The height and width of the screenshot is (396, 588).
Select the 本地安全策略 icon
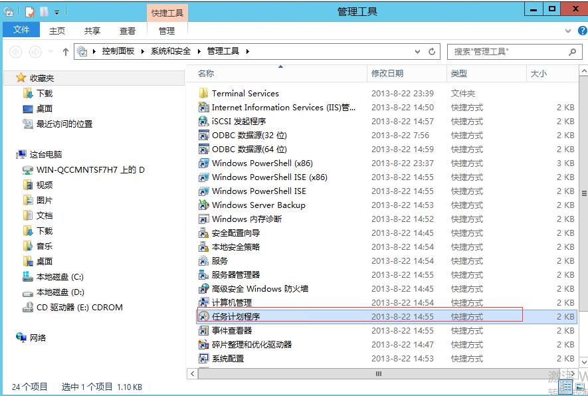(x=203, y=247)
